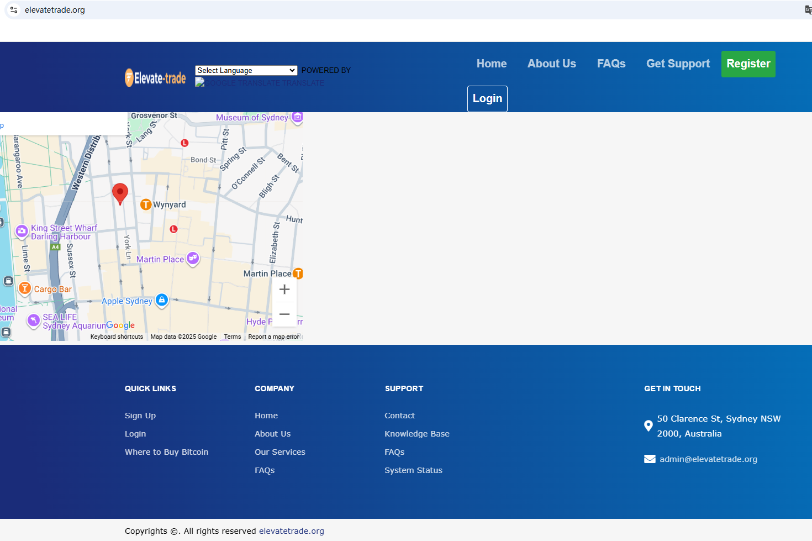This screenshot has width=812, height=541.
Task: Click the Museum of Sydney marker icon
Action: [x=297, y=117]
